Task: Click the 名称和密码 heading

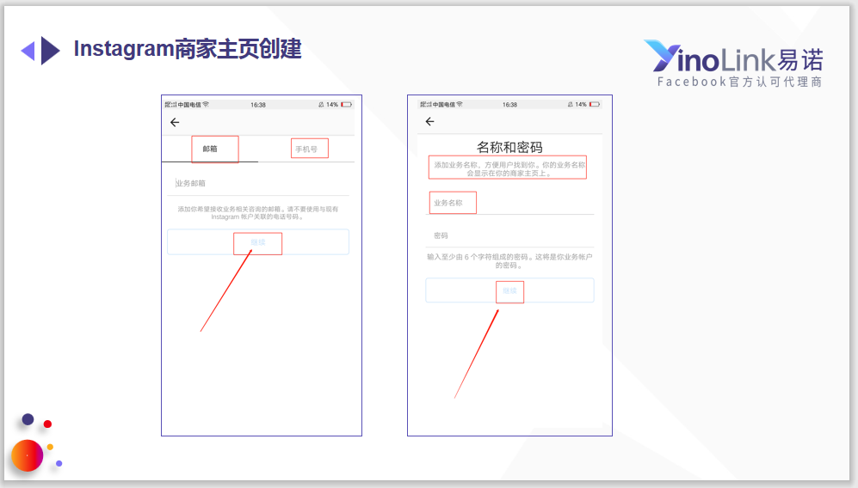Action: pos(509,147)
